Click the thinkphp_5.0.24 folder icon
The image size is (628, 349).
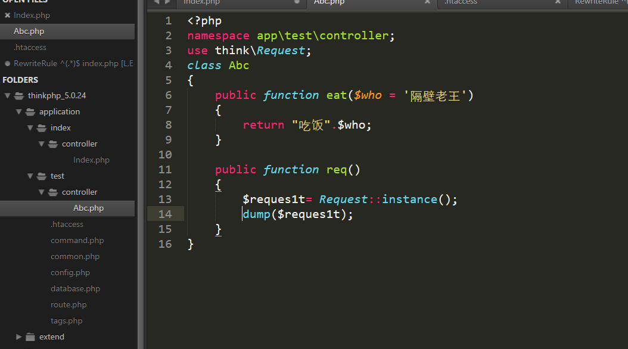tap(19, 96)
